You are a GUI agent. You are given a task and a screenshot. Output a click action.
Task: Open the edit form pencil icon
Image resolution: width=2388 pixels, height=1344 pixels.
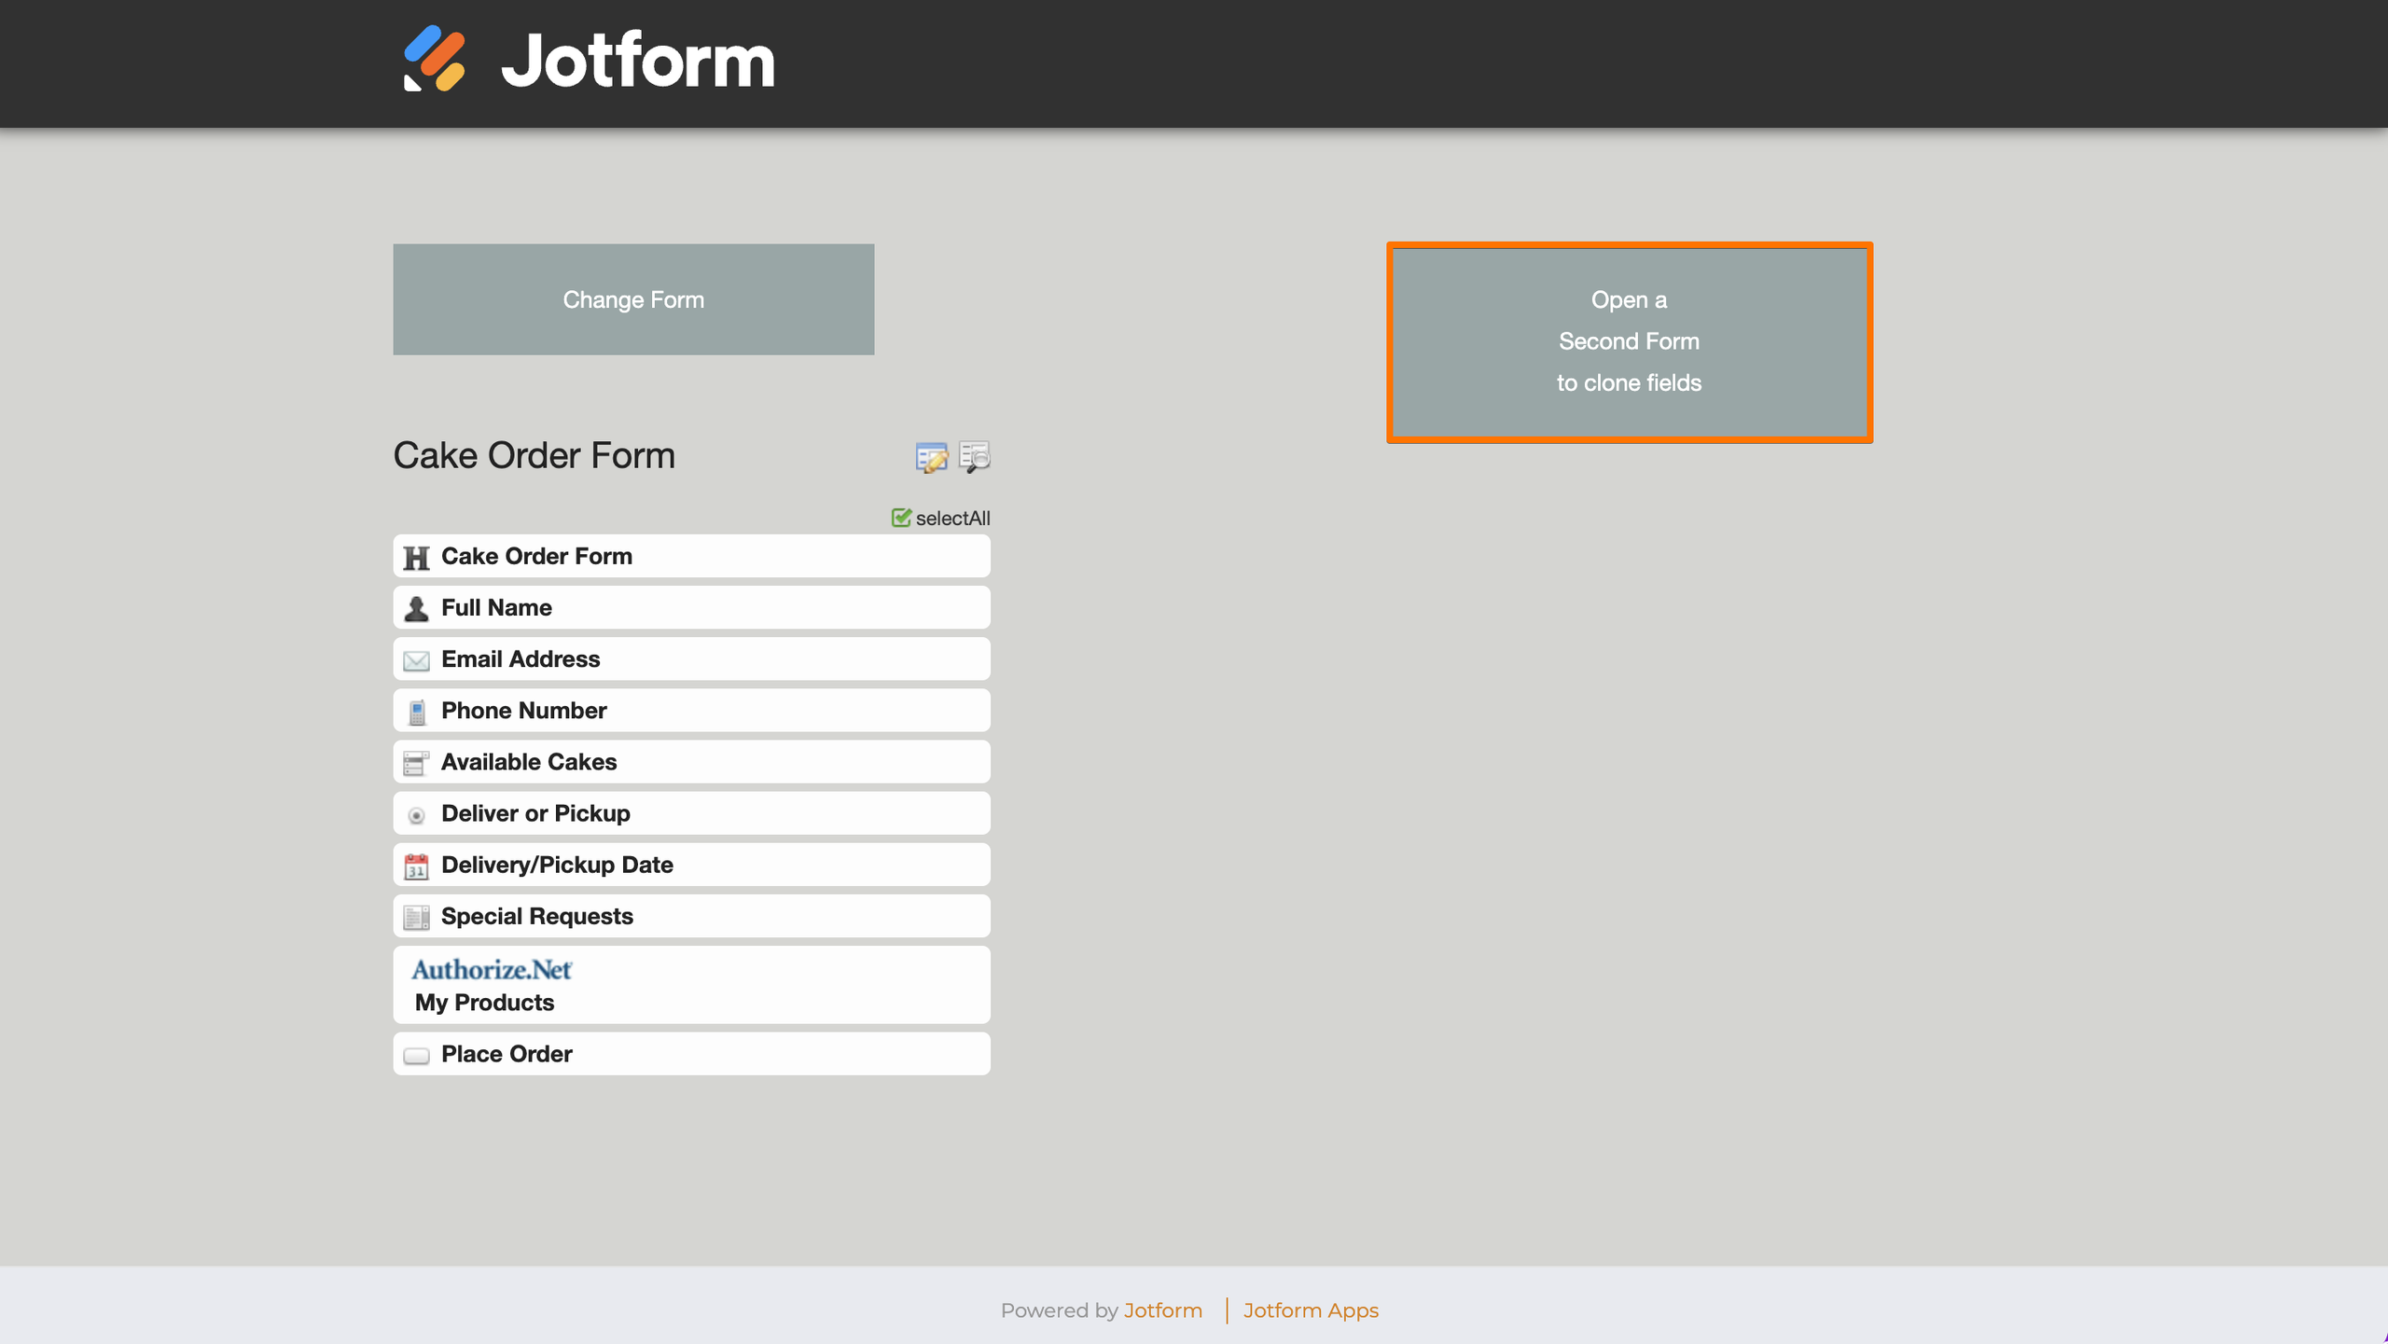click(x=931, y=457)
